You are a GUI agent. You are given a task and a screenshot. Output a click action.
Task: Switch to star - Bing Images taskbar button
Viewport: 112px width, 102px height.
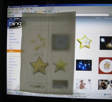coord(81,97)
